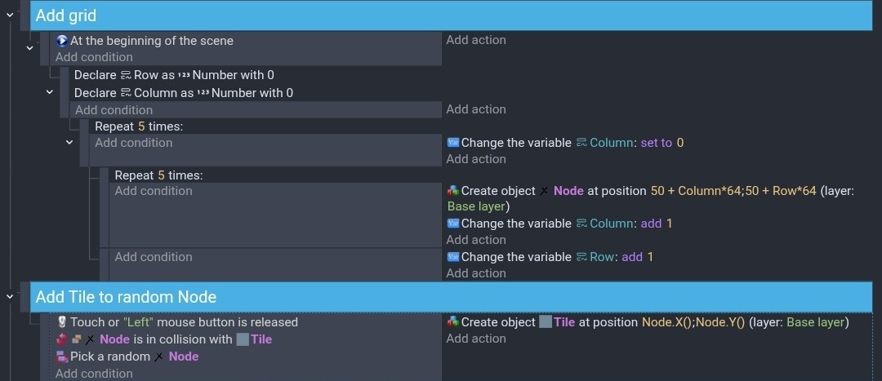
Task: Click the variable icon for Row add 1 action
Action: pyautogui.click(x=453, y=257)
